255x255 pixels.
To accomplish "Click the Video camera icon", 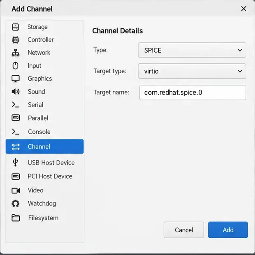I will coord(16,190).
